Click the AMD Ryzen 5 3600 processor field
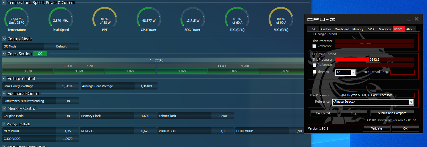 pos(373,95)
